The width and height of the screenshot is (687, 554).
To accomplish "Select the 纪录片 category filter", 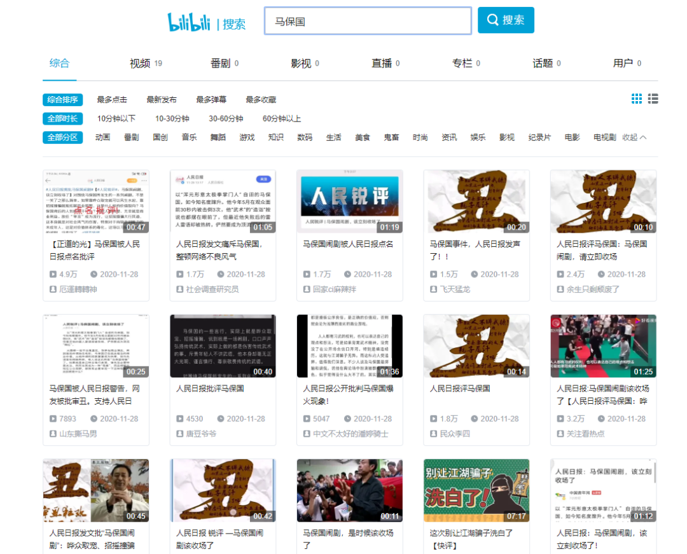I will pyautogui.click(x=539, y=137).
